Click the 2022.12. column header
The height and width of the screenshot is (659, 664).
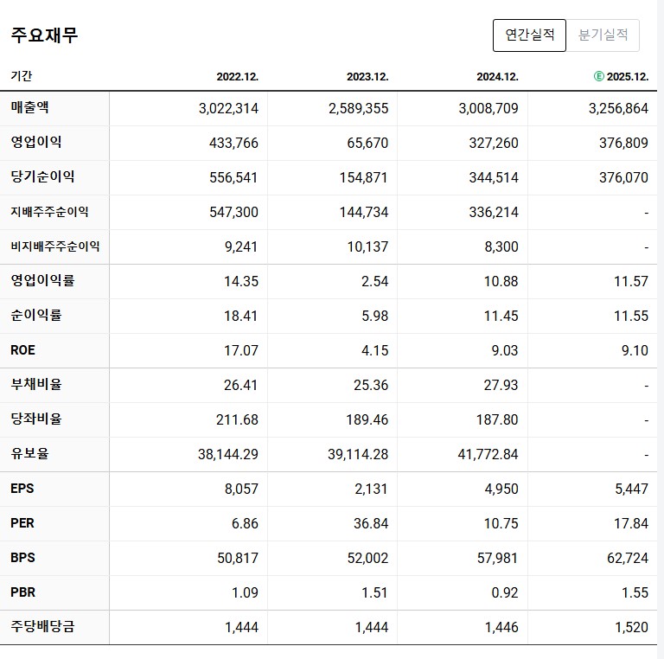click(237, 77)
